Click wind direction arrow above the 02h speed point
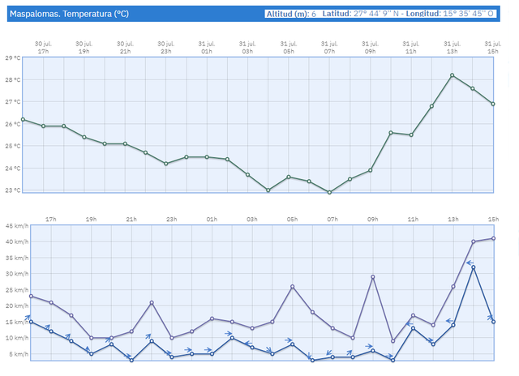 tap(229, 334)
